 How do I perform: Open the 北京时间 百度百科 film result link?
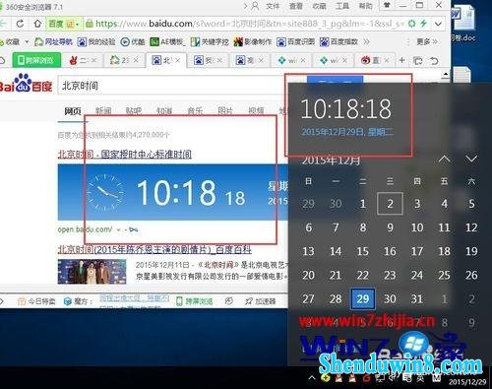tap(154, 249)
